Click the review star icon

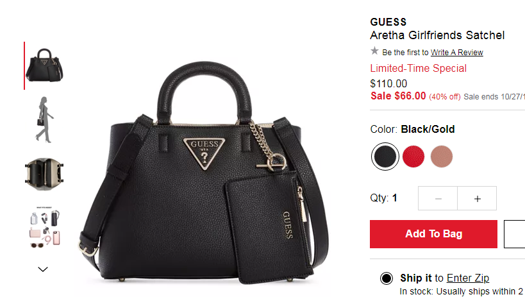(374, 51)
